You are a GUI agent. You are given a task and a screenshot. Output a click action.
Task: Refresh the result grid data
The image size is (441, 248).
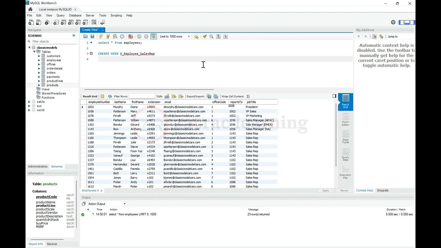point(110,96)
